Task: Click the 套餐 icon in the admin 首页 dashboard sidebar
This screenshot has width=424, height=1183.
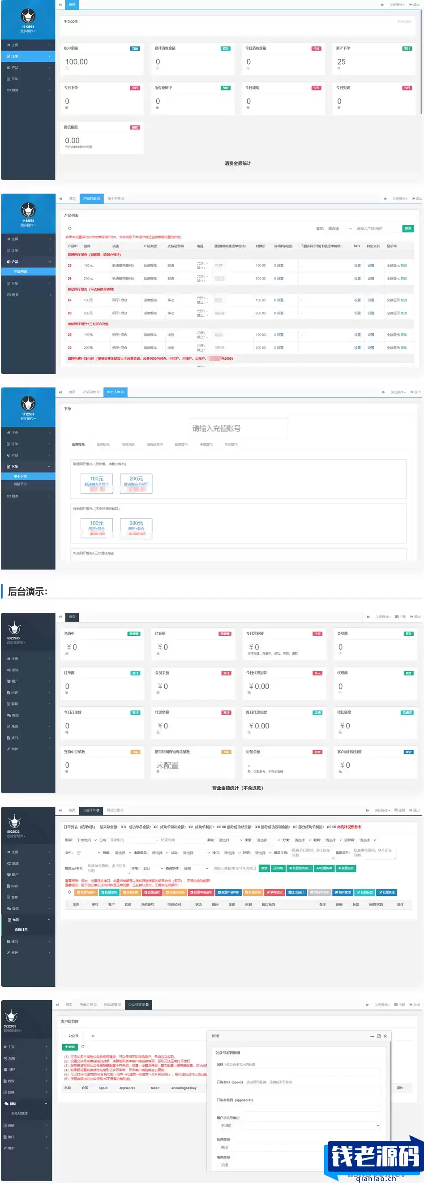Action: (x=9, y=704)
